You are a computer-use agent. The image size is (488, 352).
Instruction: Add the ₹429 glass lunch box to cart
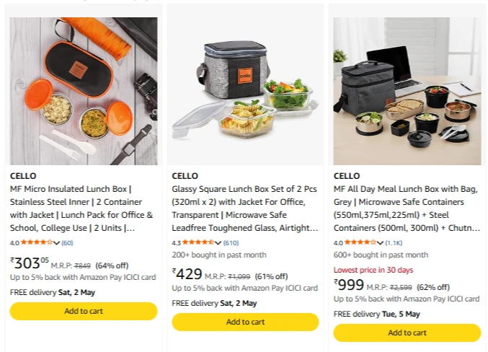[x=245, y=322]
